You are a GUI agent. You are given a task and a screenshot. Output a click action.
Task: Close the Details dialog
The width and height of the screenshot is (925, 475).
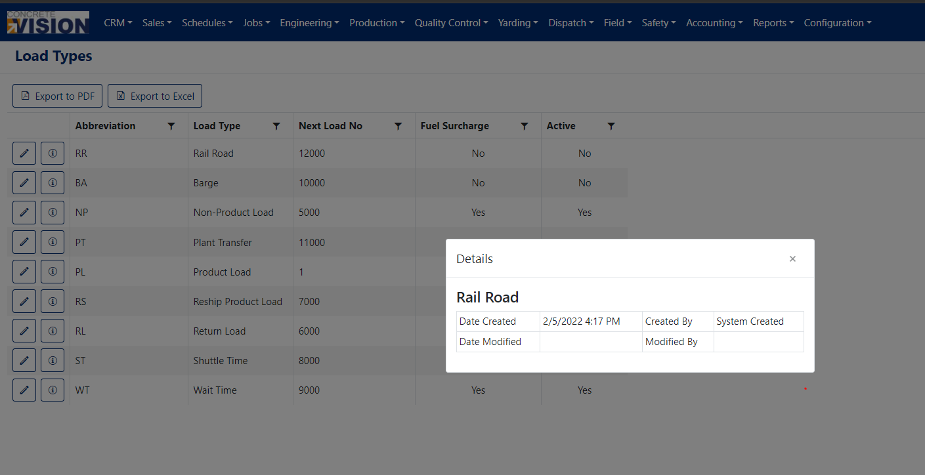(792, 258)
